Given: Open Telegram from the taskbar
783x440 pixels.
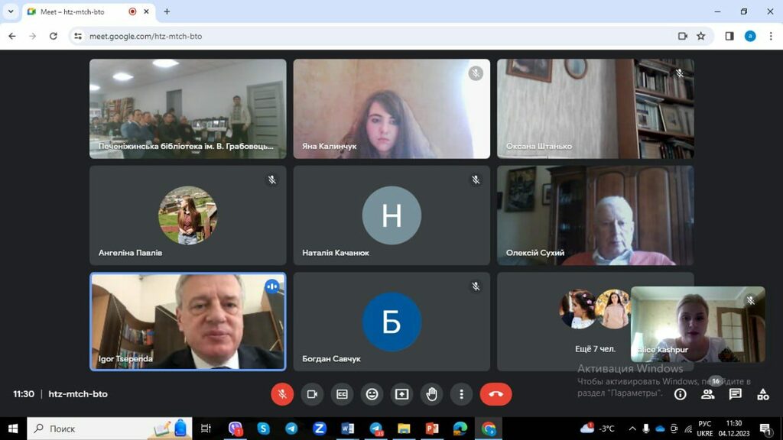Looking at the screenshot, I should (291, 429).
